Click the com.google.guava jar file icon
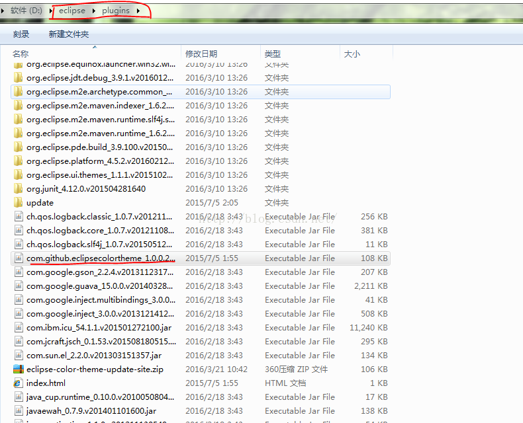This screenshot has width=523, height=423. point(19,286)
